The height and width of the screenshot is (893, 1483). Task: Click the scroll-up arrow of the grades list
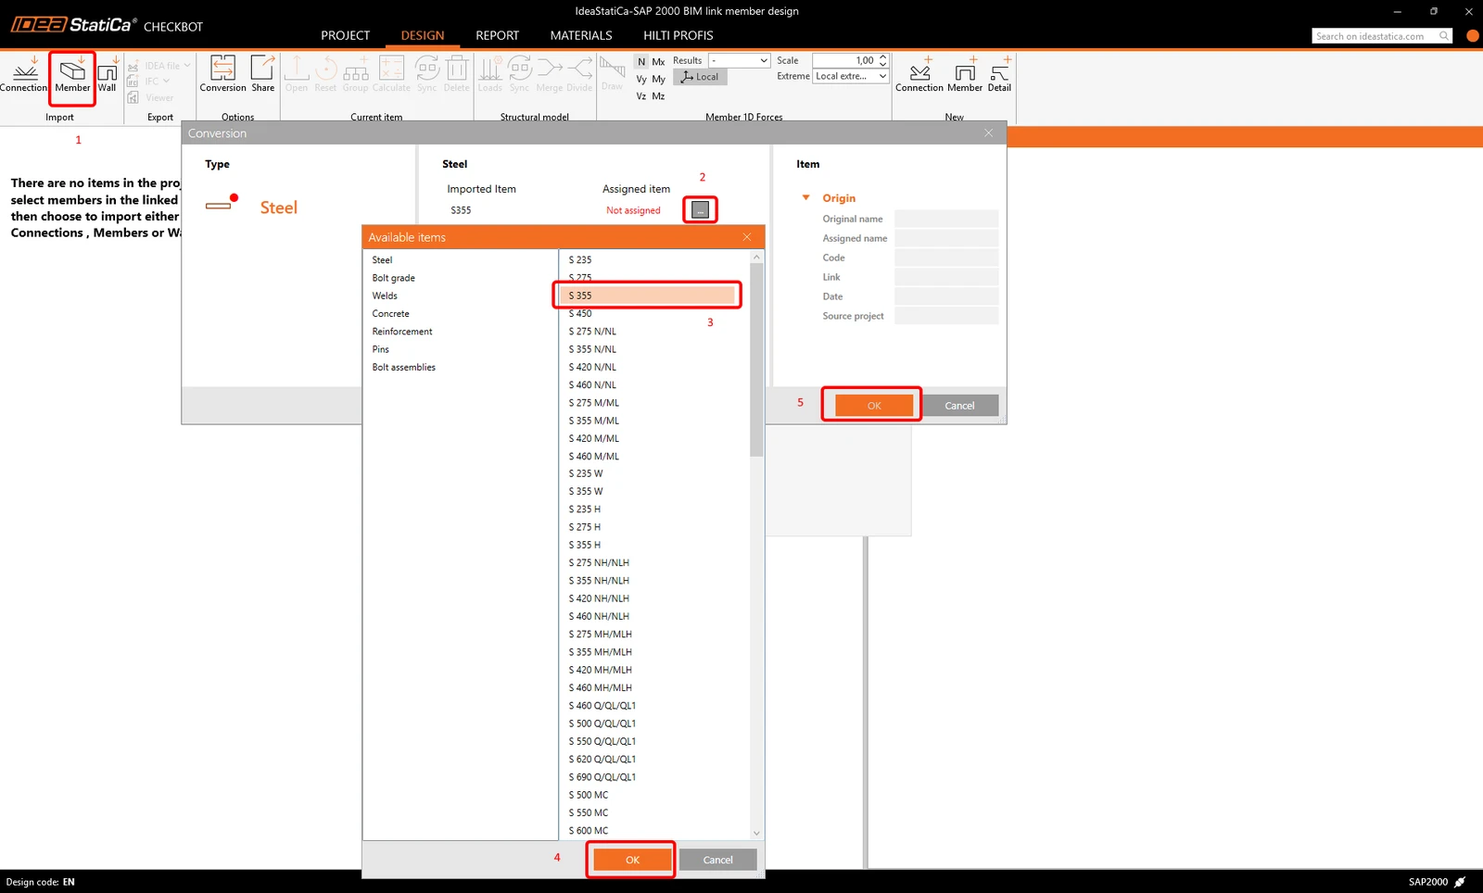tap(756, 257)
